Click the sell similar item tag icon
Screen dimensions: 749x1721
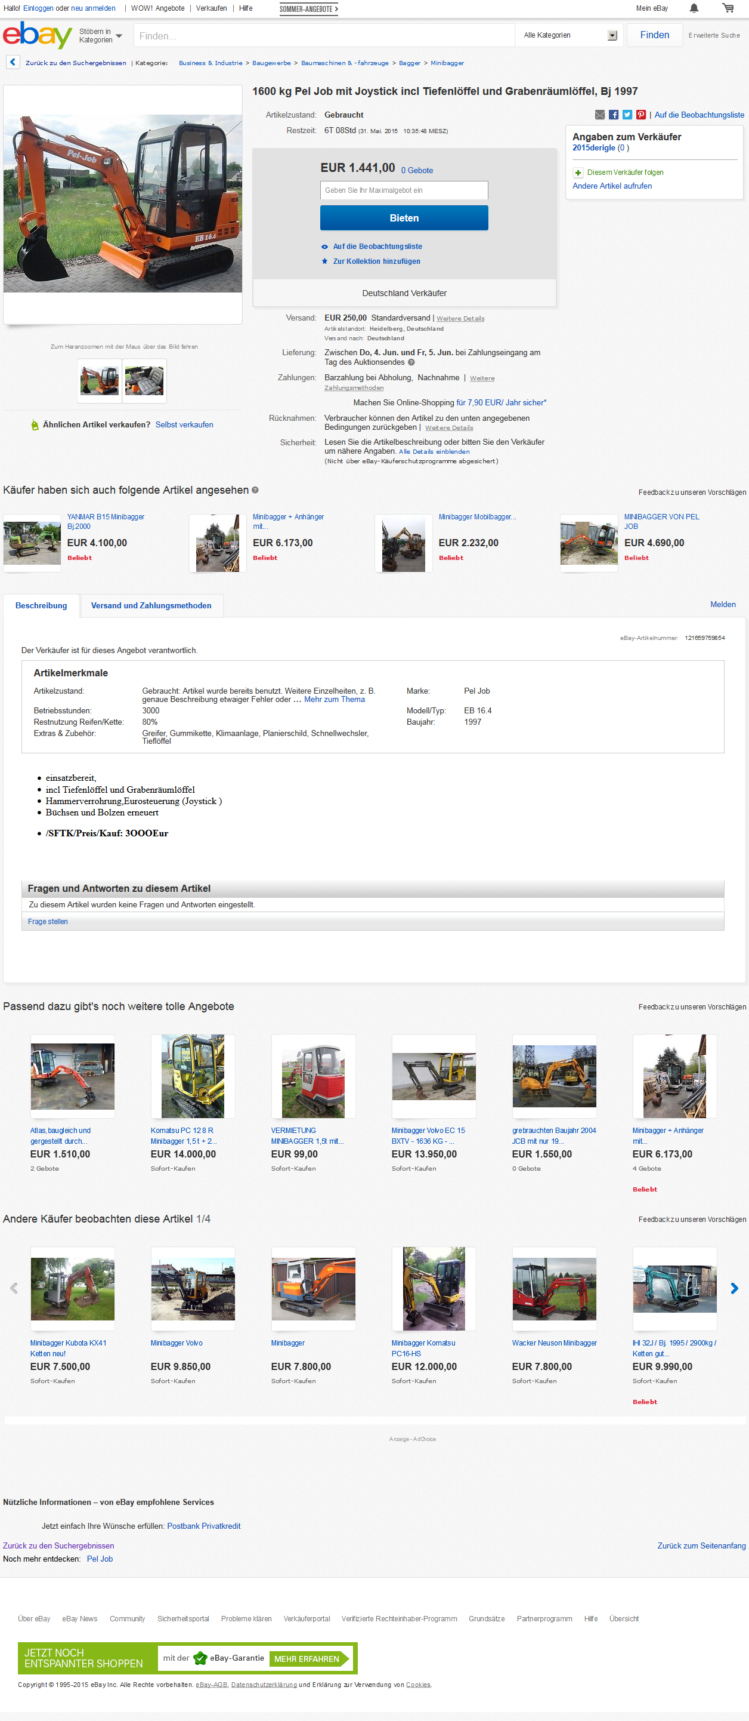tap(35, 425)
